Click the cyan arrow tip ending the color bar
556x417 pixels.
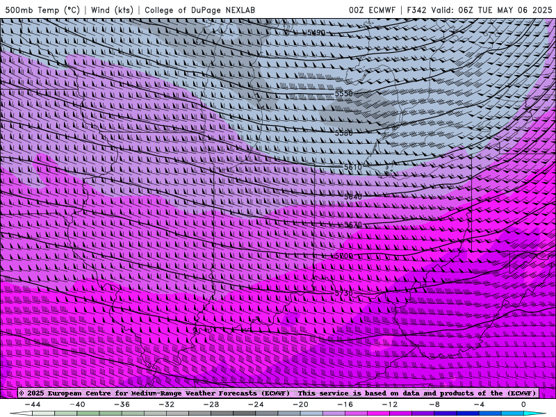point(536,414)
